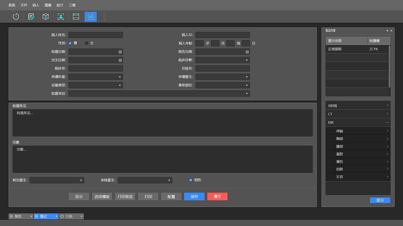Image resolution: width=403 pixels, height=226 pixels.
Task: Open the 审核医生 dropdown
Action: pos(145,180)
